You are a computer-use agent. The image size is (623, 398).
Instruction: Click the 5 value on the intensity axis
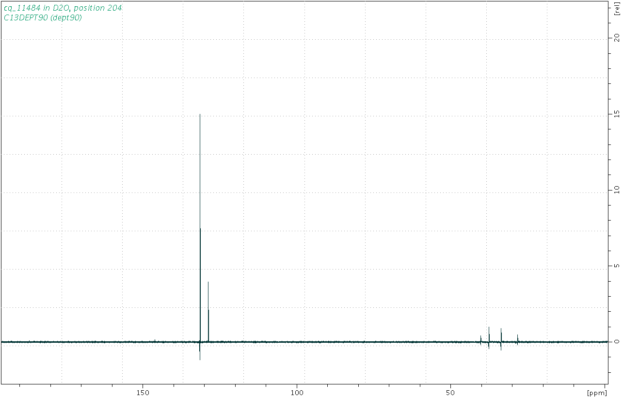pos(616,266)
